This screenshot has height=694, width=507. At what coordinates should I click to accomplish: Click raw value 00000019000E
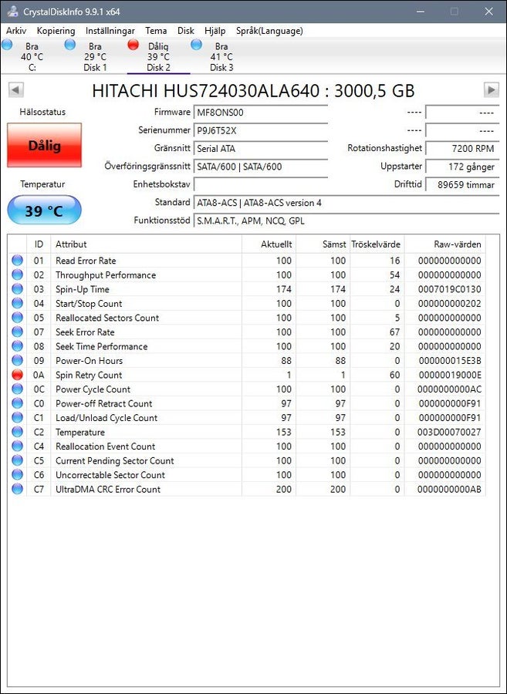(x=449, y=376)
